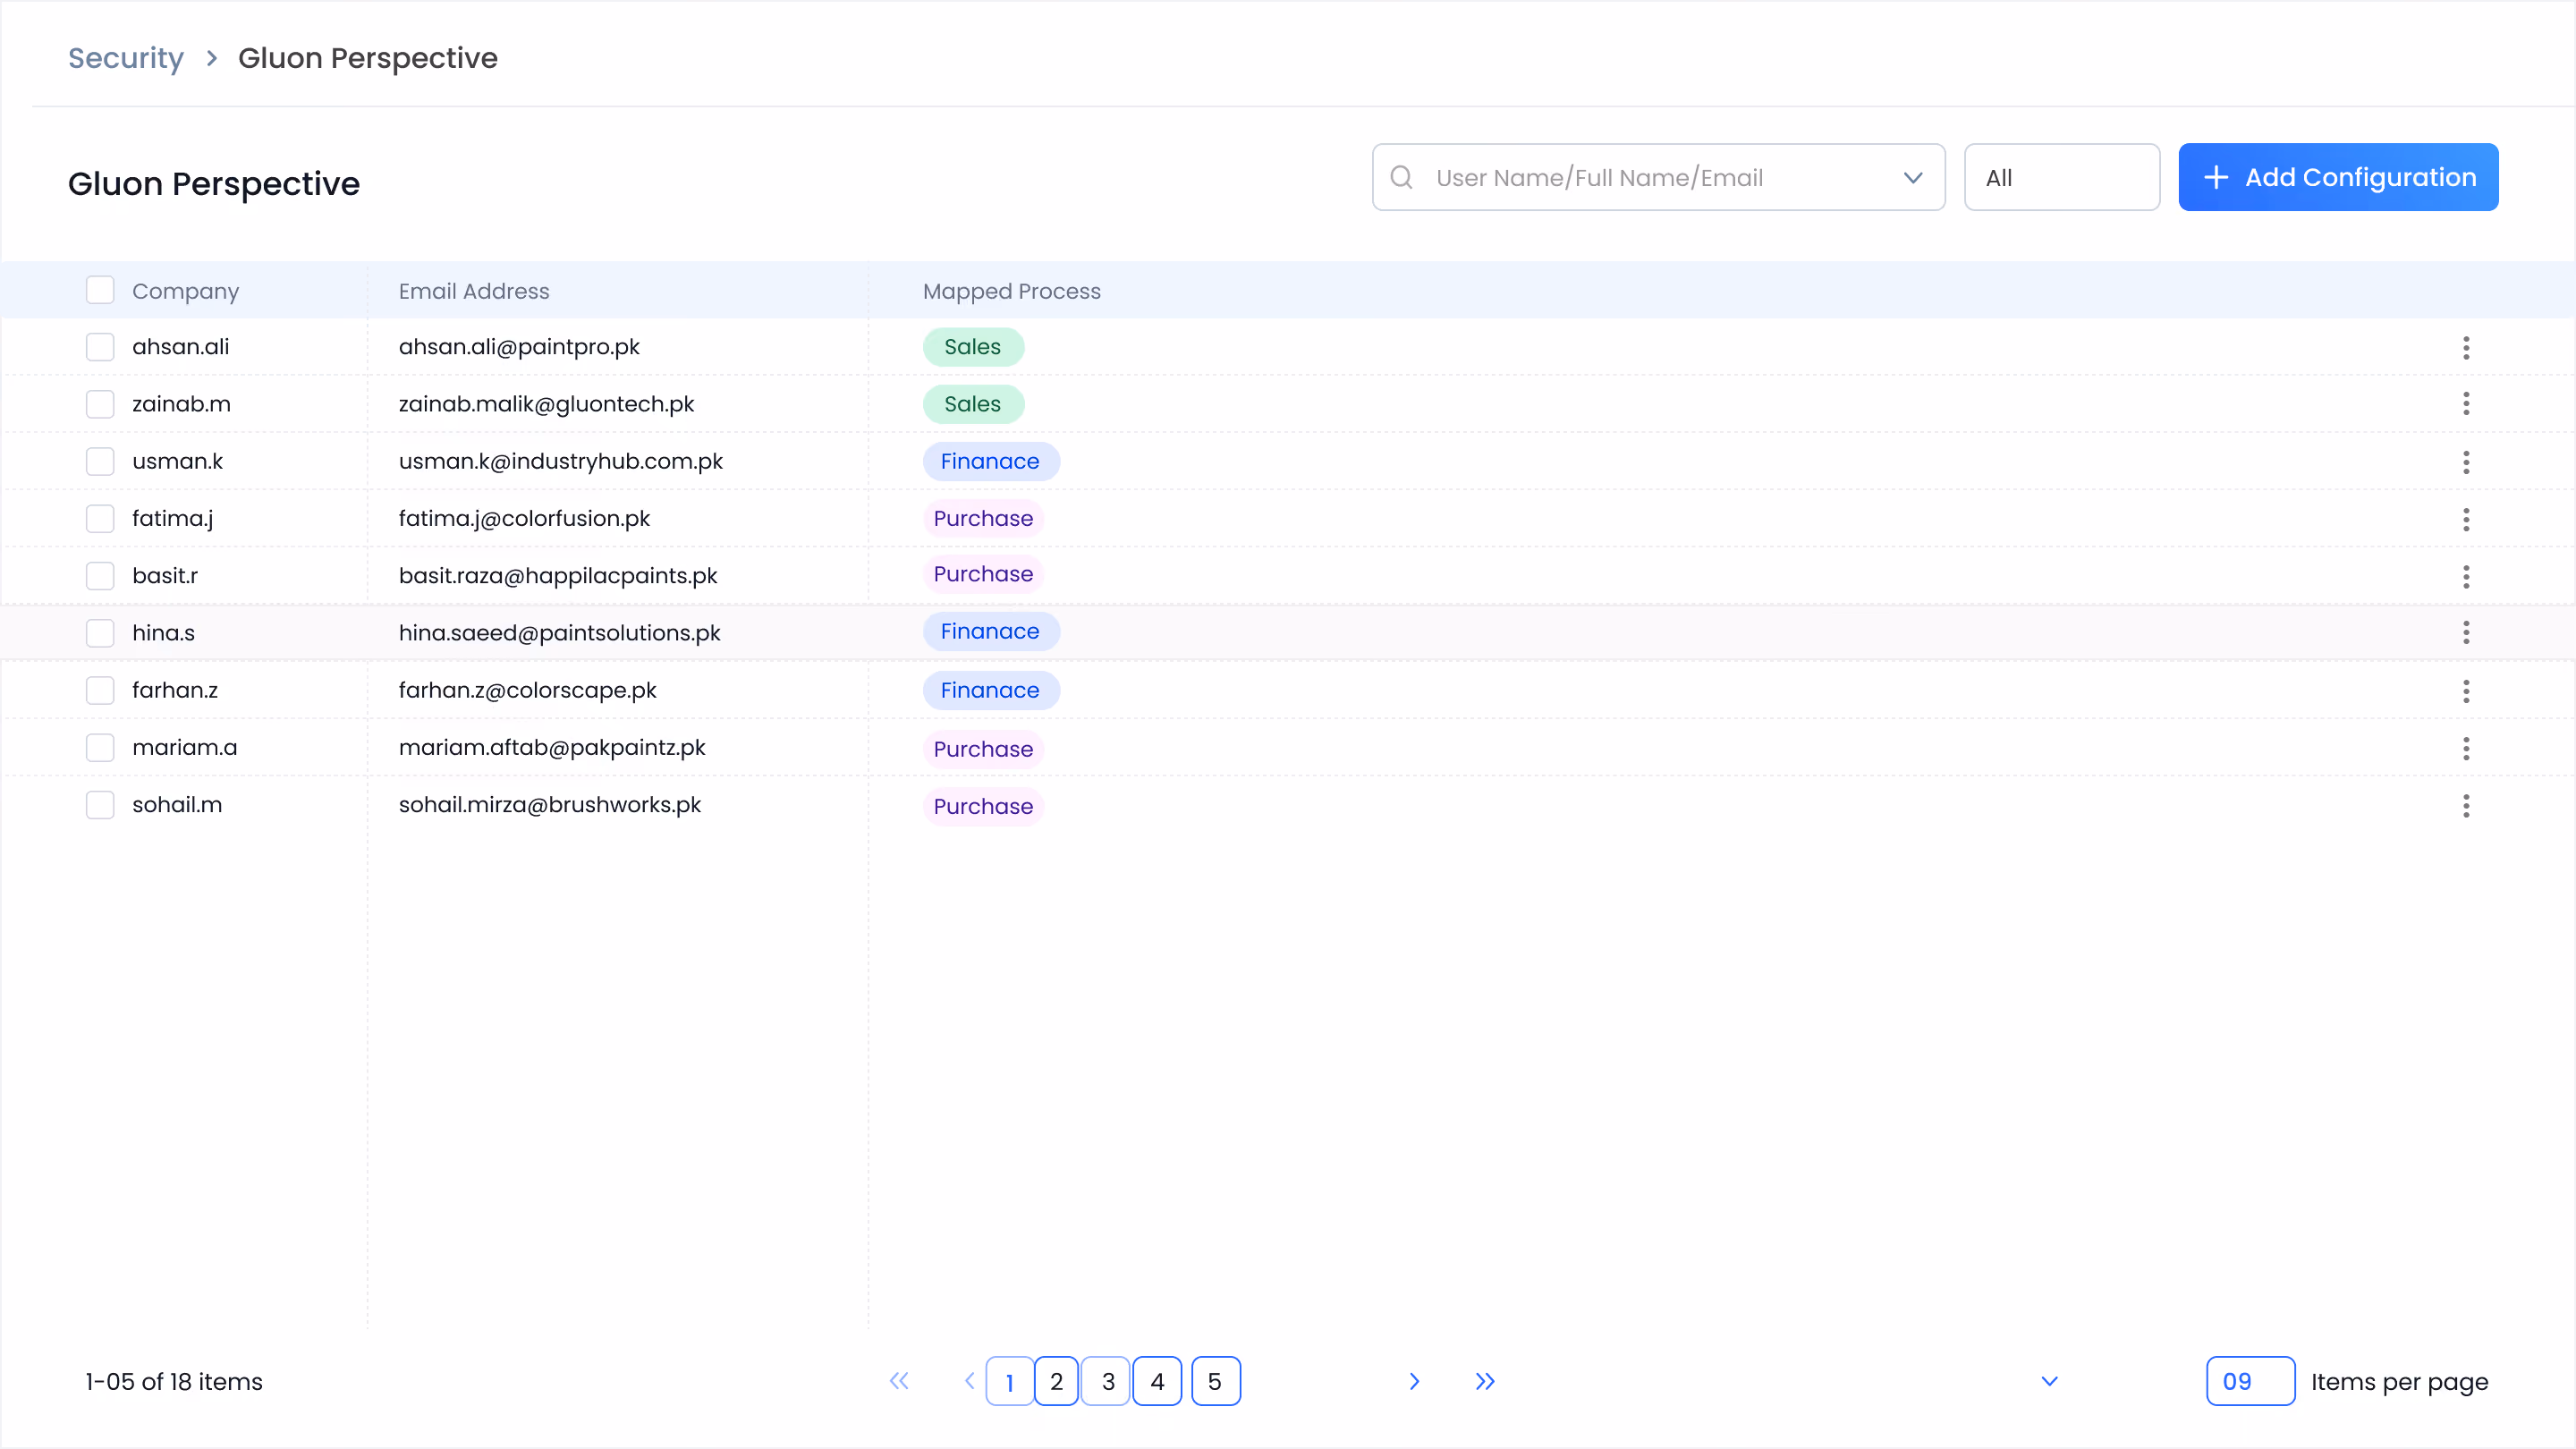This screenshot has height=1449, width=2576.
Task: Switch to page 4
Action: [1157, 1381]
